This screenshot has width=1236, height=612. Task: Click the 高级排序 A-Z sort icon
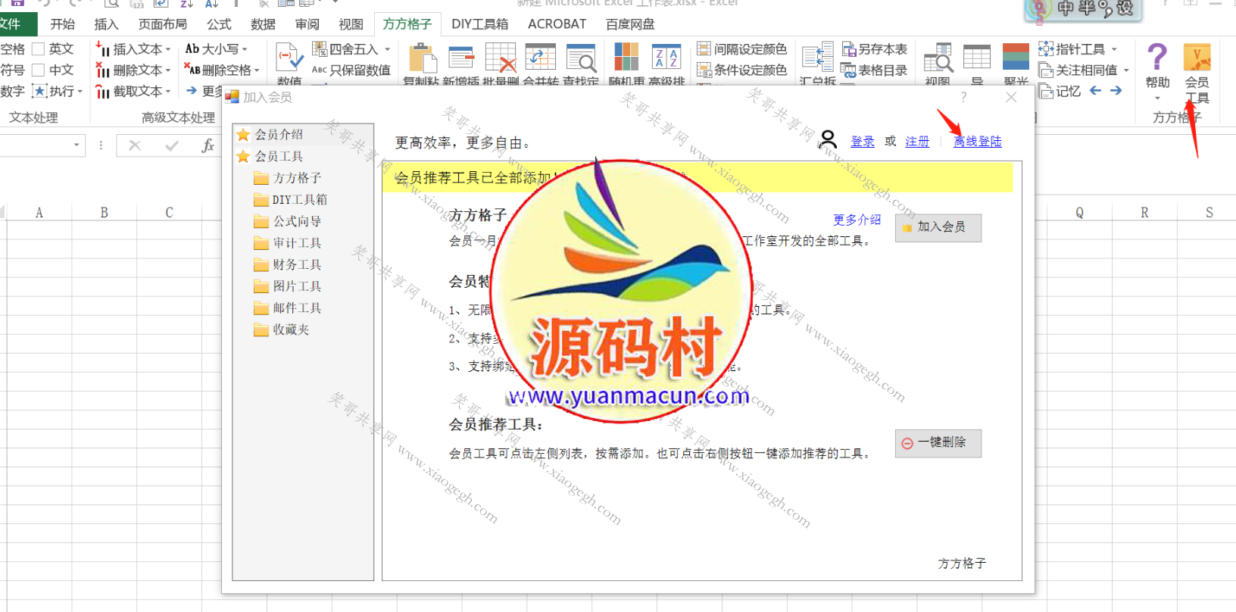click(666, 57)
